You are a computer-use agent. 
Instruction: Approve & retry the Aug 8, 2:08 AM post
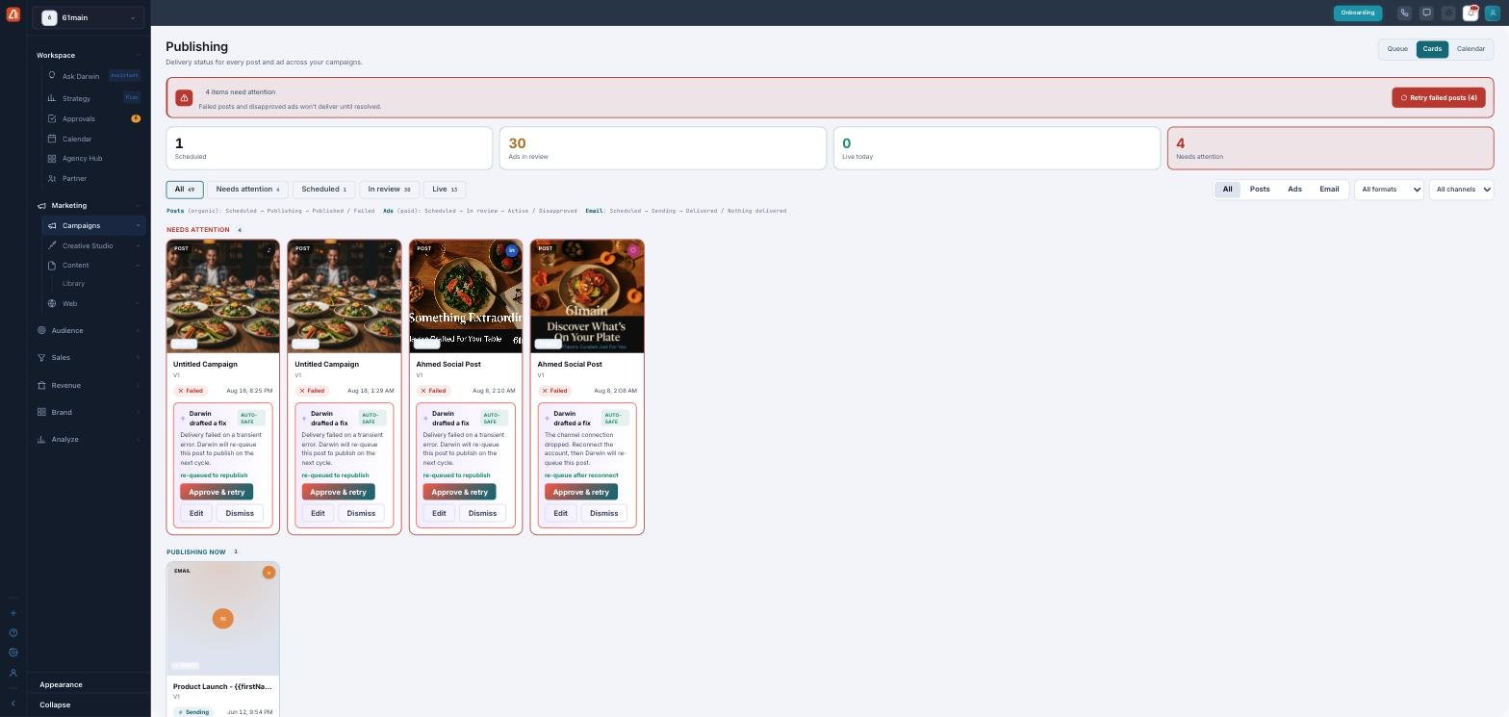coord(581,492)
